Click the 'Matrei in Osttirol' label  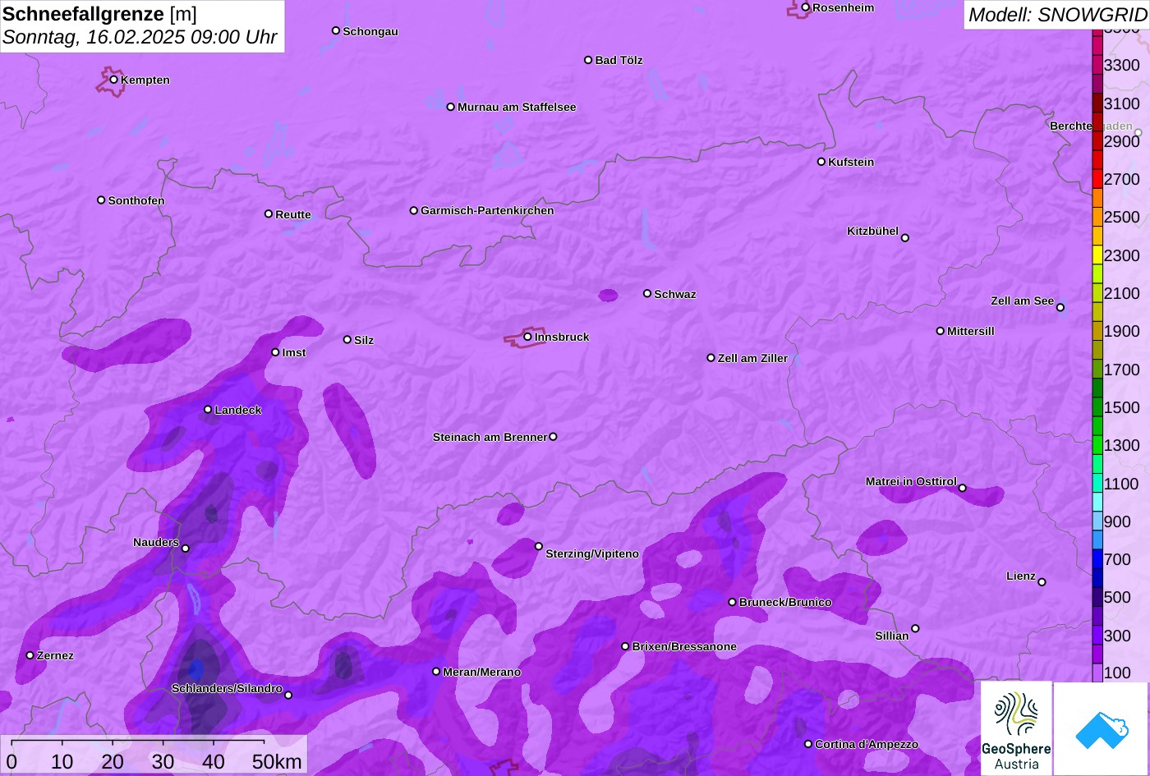pos(911,482)
